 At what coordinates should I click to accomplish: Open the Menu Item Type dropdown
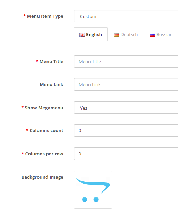tap(126, 16)
